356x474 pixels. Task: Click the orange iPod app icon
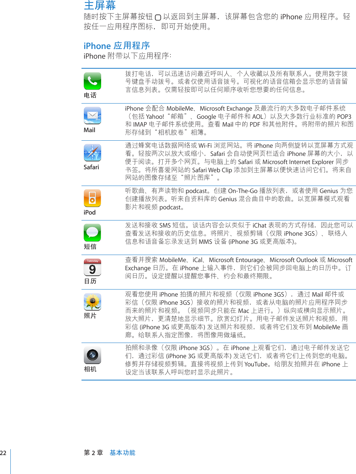pyautogui.click(x=92, y=198)
